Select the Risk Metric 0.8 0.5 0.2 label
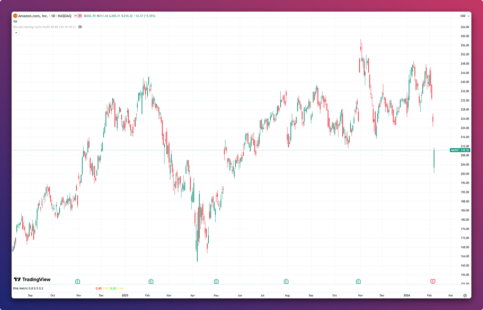Image resolution: width=483 pixels, height=310 pixels. pos(28,288)
